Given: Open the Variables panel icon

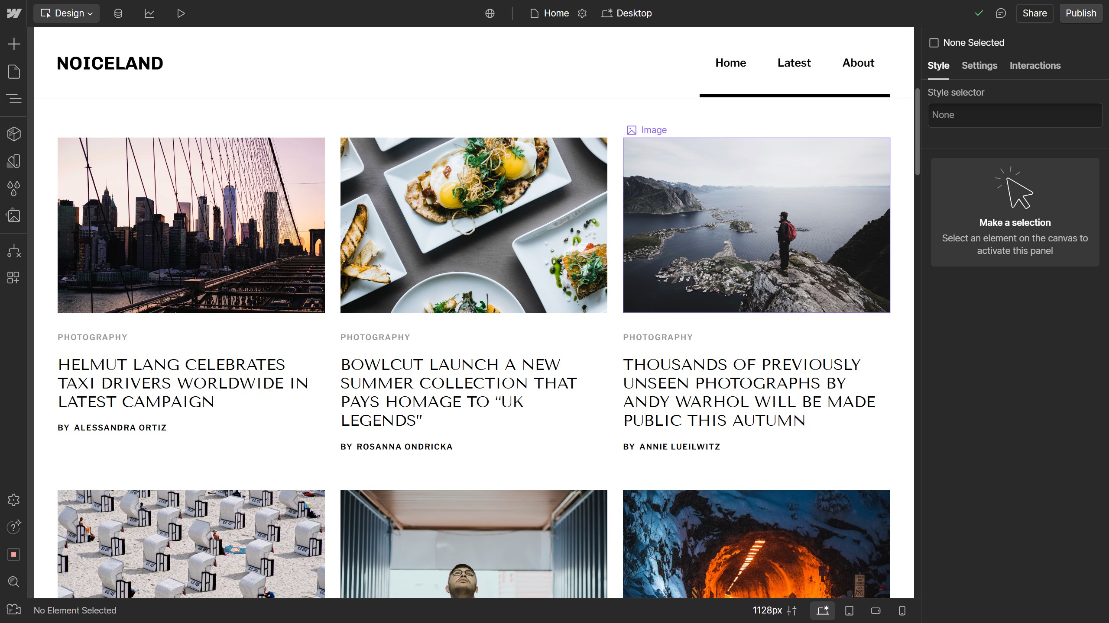Looking at the screenshot, I should tap(14, 161).
